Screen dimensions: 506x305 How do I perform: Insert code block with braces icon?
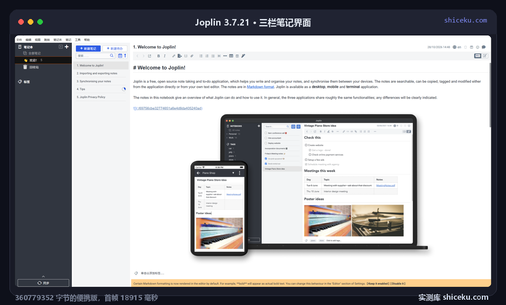click(x=186, y=56)
